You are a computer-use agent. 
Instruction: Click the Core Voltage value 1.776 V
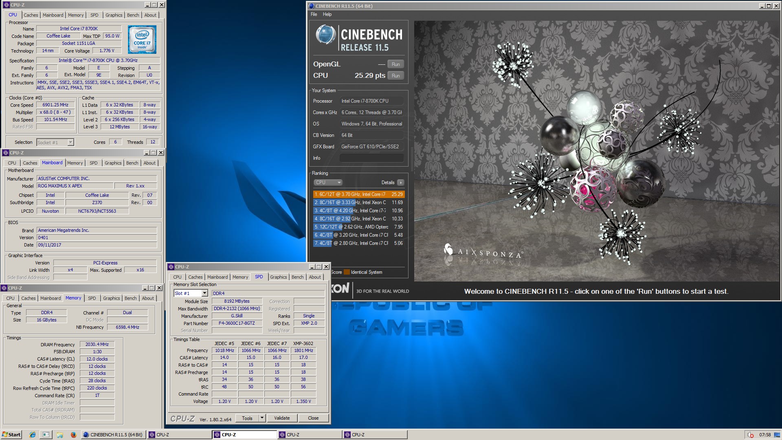click(107, 51)
